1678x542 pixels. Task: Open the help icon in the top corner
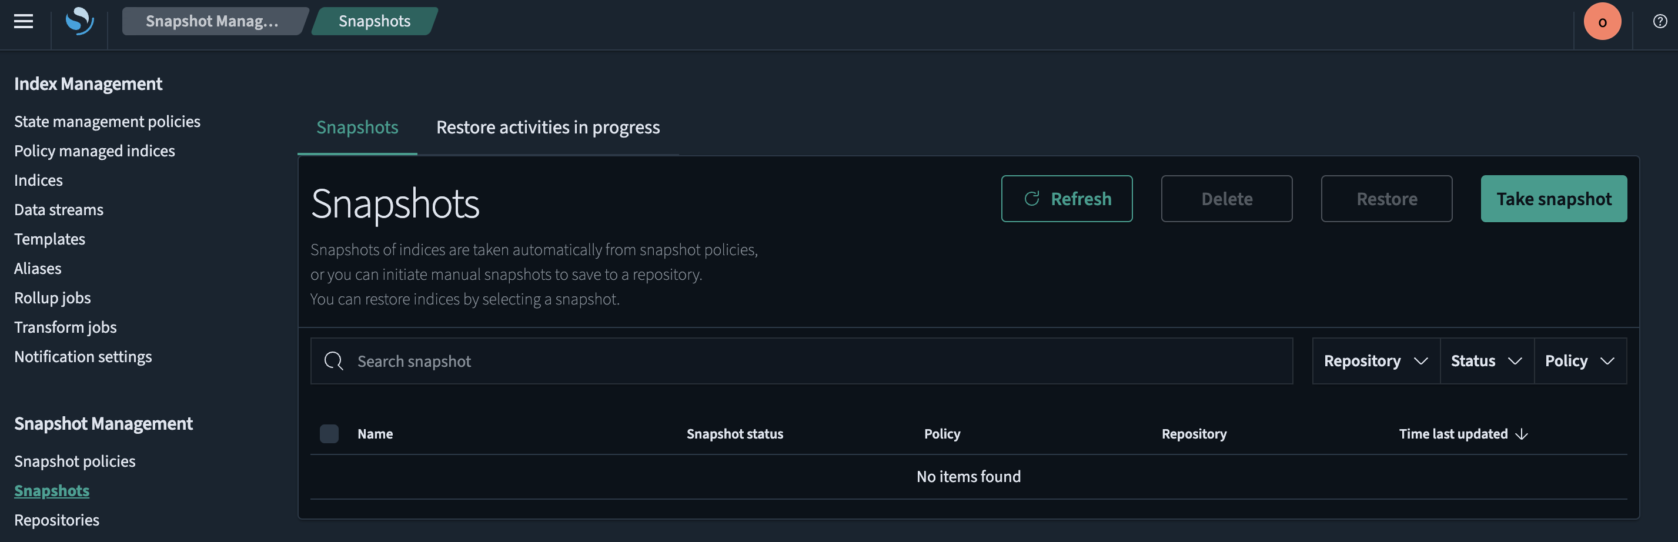click(x=1660, y=21)
